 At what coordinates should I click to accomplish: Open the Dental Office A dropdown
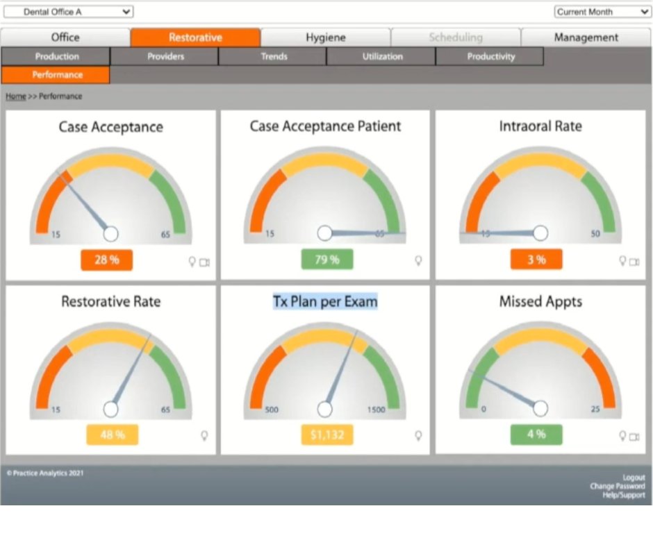pos(68,12)
